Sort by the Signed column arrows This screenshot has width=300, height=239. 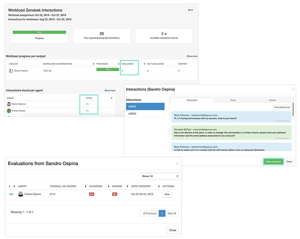(x=127, y=186)
